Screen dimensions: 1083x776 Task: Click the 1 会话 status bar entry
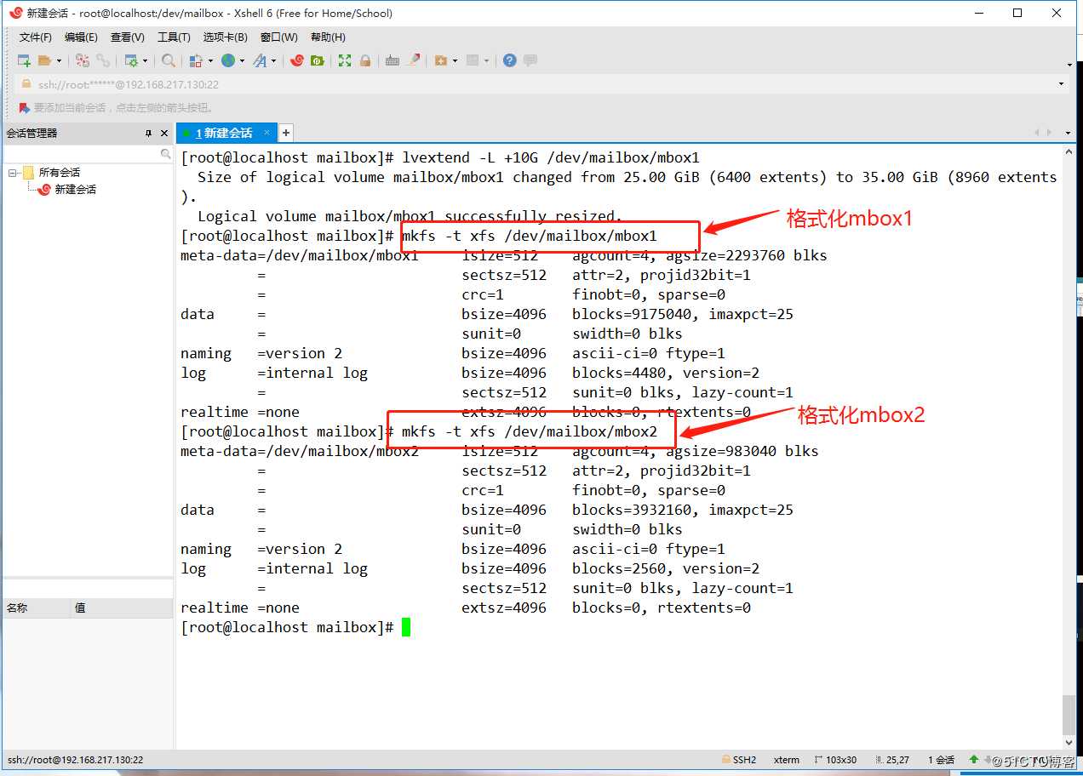click(x=942, y=760)
